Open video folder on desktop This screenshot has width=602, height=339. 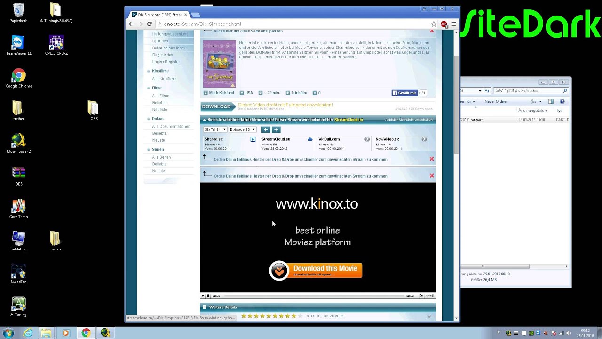56,242
